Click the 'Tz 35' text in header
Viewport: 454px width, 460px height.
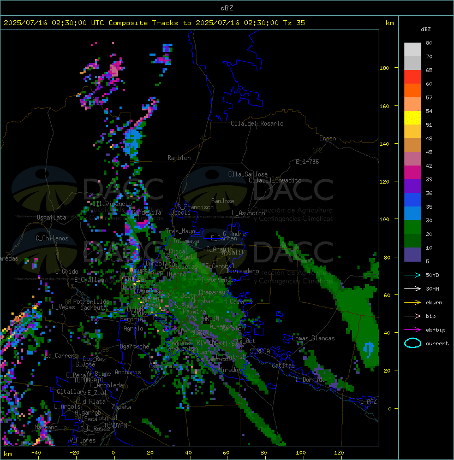(x=294, y=23)
